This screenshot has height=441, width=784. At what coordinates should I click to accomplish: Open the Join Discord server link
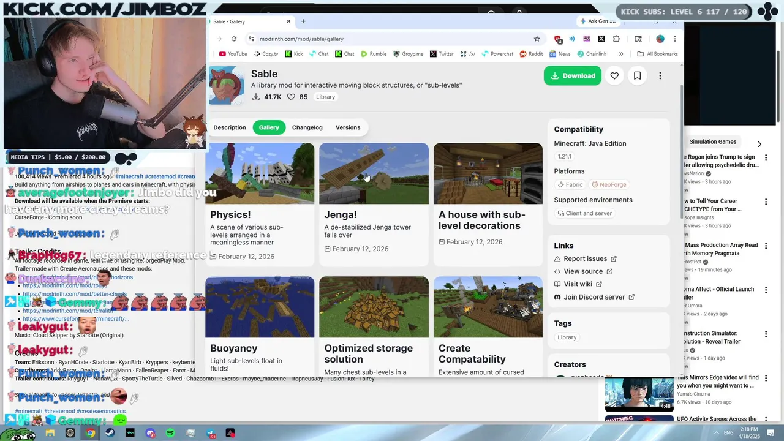[594, 297]
